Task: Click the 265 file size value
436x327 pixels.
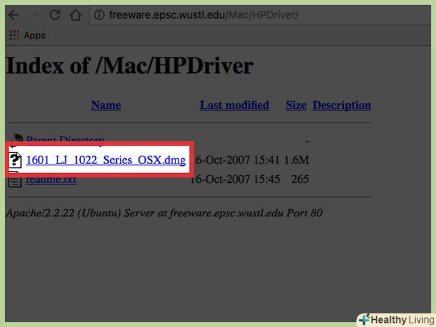Action: tap(300, 179)
